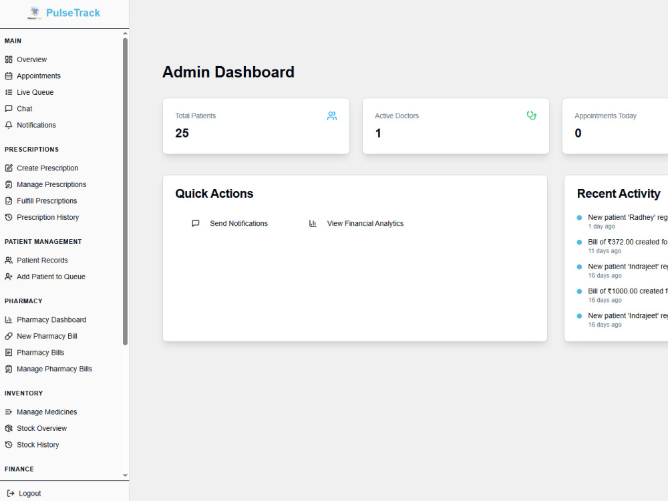Click the Recent Activity heading
This screenshot has height=501, width=668.
click(619, 194)
